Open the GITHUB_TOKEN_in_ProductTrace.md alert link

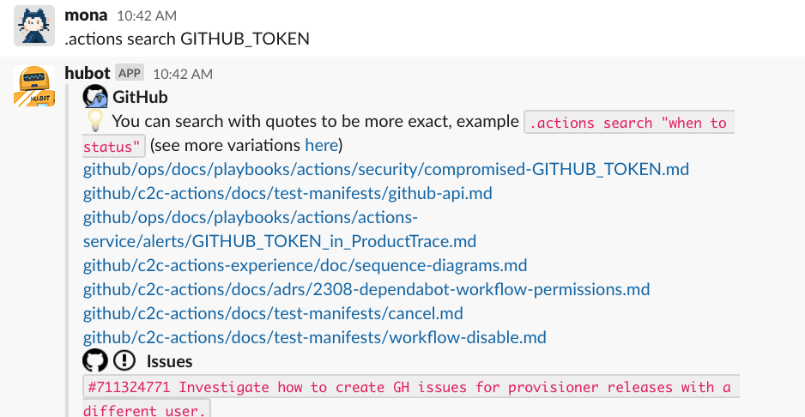pyautogui.click(x=279, y=241)
